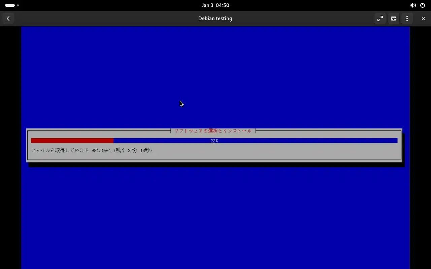Viewport: 431px width, 269px height.
Task: Open the power menu icon
Action: click(423, 5)
